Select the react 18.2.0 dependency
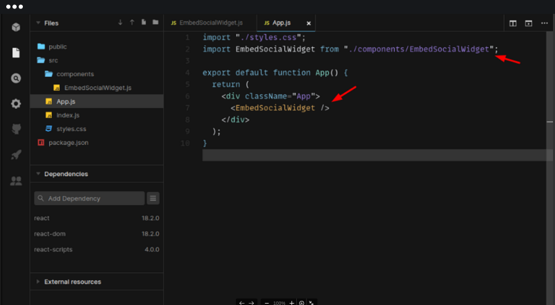The height and width of the screenshot is (305, 555). (96, 218)
